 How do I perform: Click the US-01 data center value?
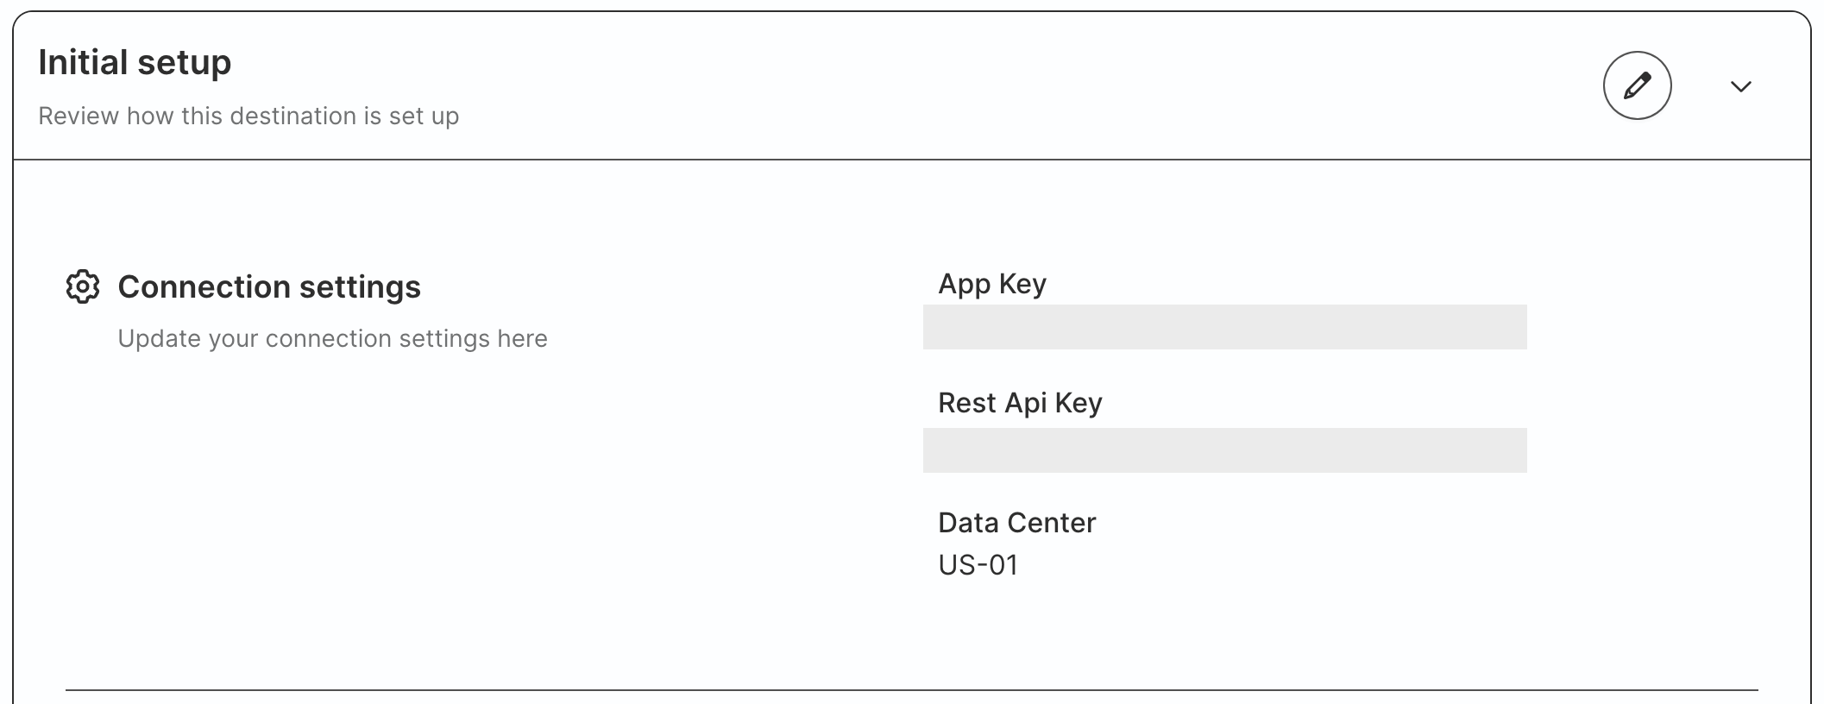tap(978, 565)
